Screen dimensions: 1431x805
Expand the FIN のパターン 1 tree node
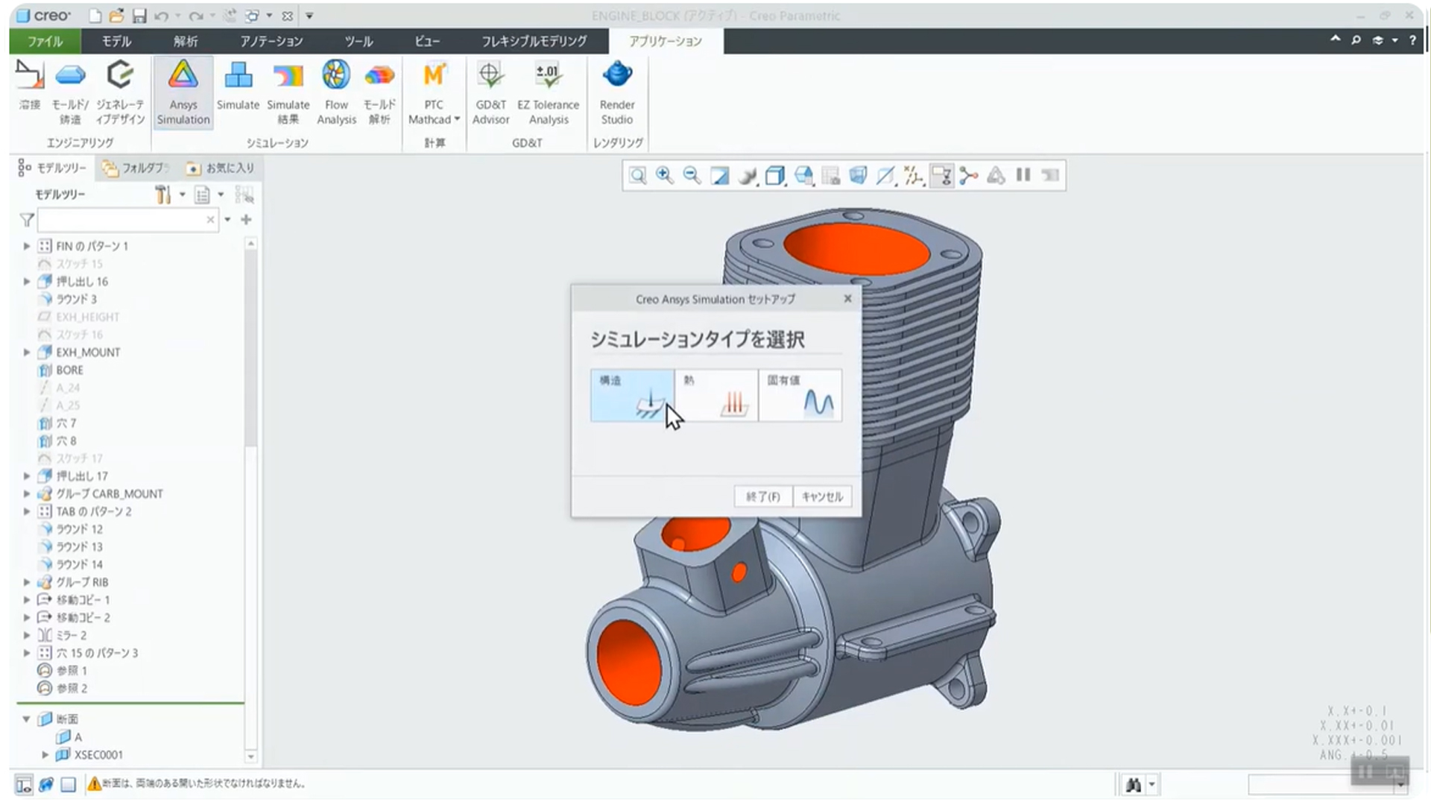[27, 246]
